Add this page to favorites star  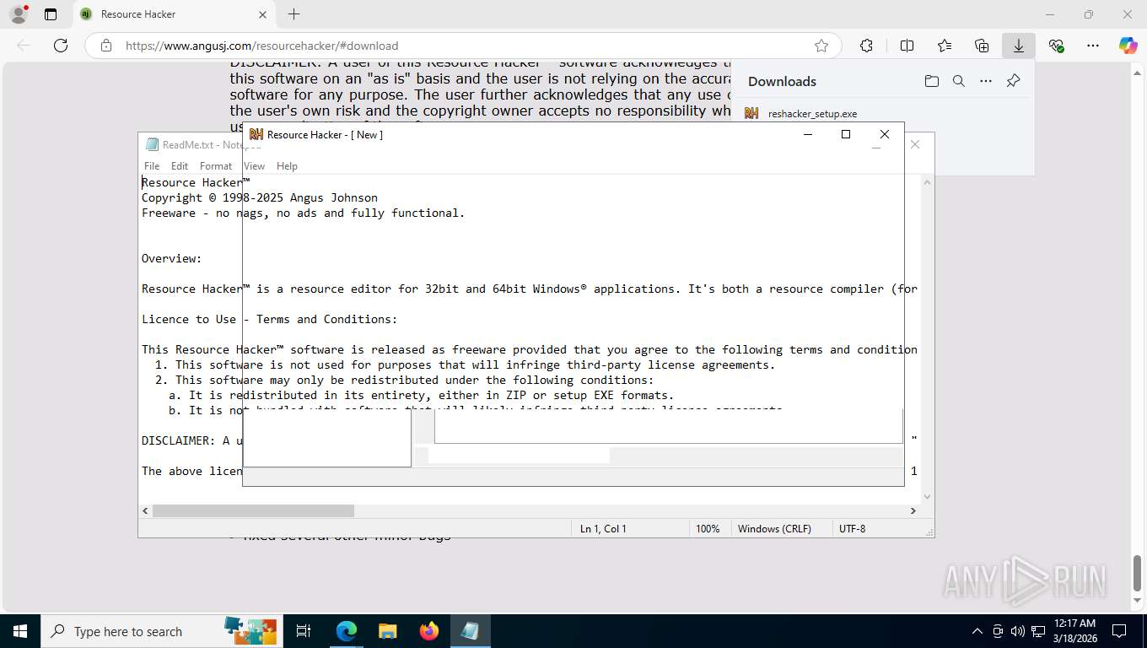click(821, 46)
